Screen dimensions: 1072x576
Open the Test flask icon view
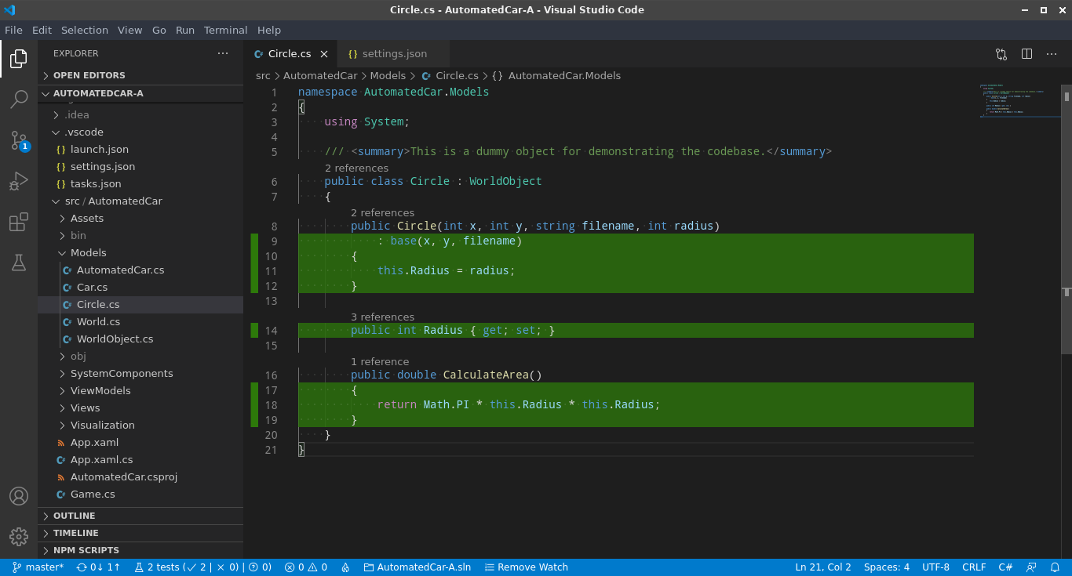tap(19, 263)
